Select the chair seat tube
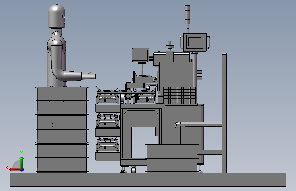 (198, 124)
